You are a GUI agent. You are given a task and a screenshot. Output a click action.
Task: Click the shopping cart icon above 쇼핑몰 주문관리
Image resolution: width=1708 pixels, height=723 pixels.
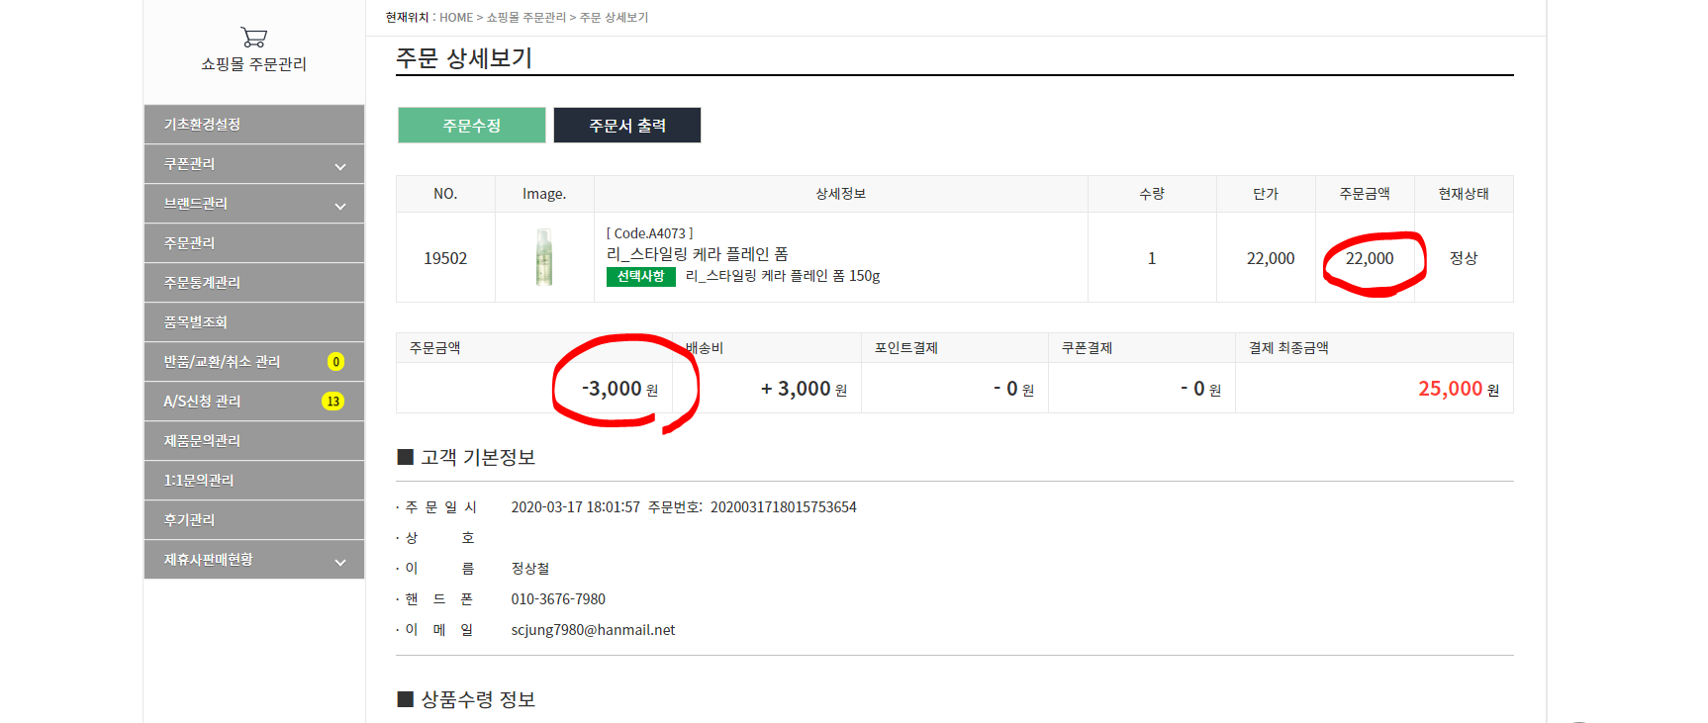254,38
